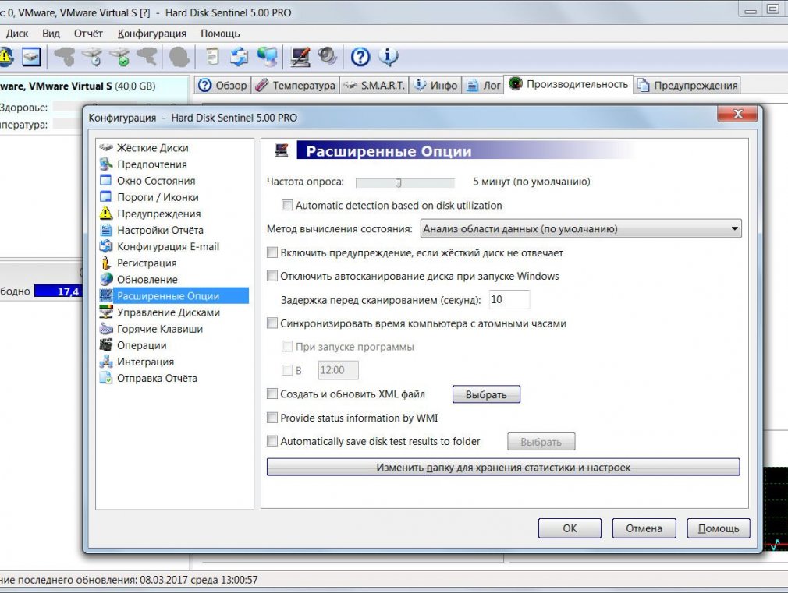The height and width of the screenshot is (593, 788).
Task: Click the Помощь button in the dialog
Action: (x=718, y=528)
